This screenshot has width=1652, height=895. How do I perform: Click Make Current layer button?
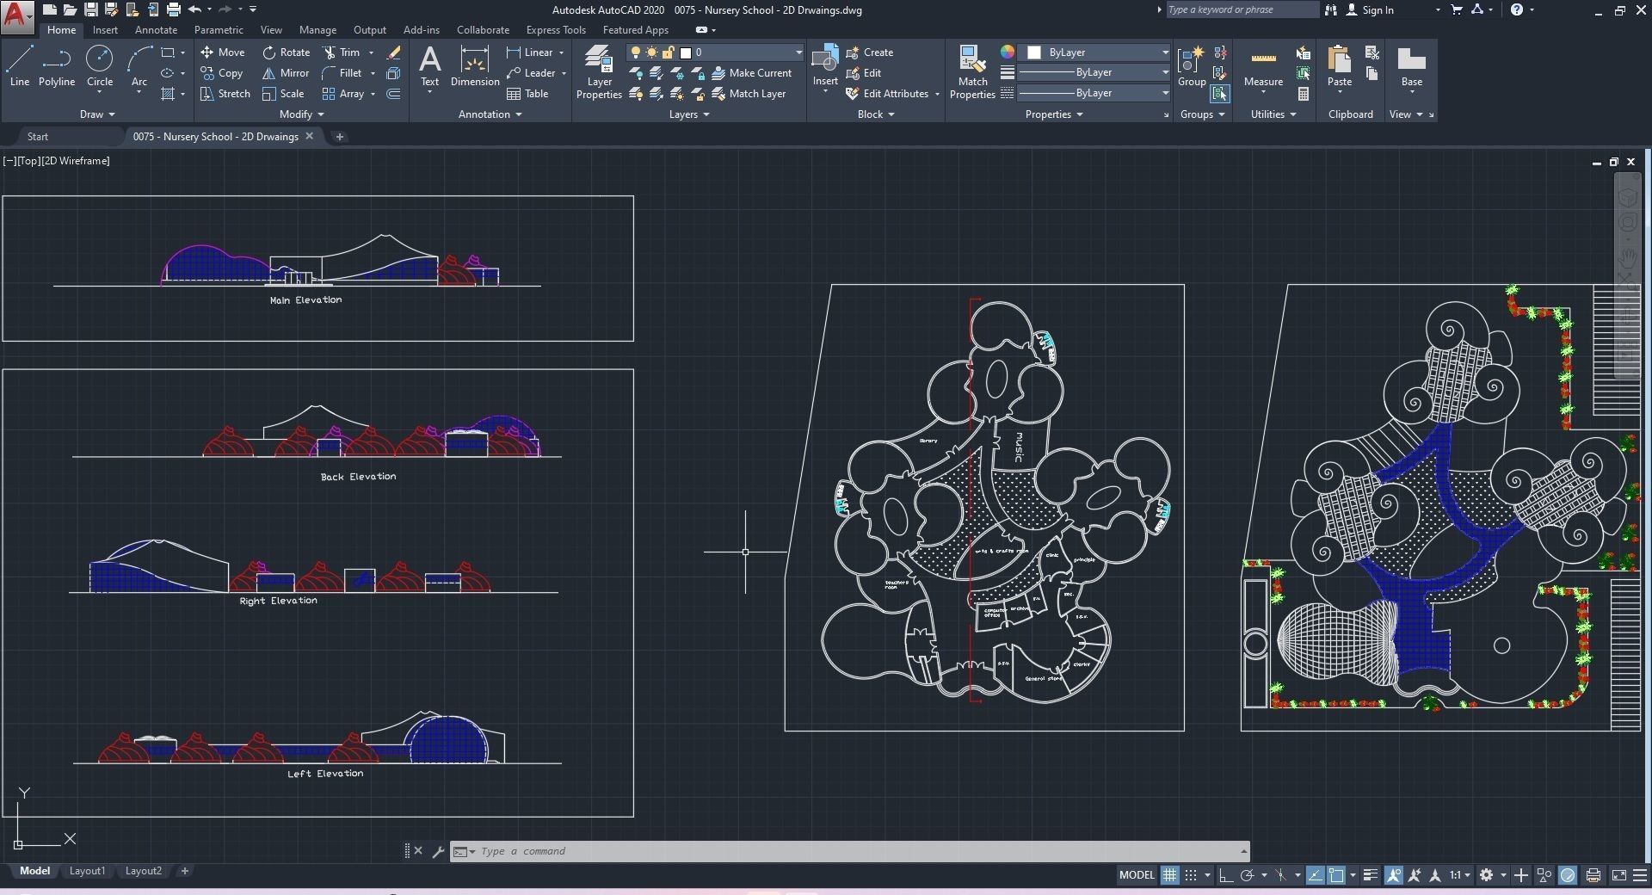pos(751,73)
